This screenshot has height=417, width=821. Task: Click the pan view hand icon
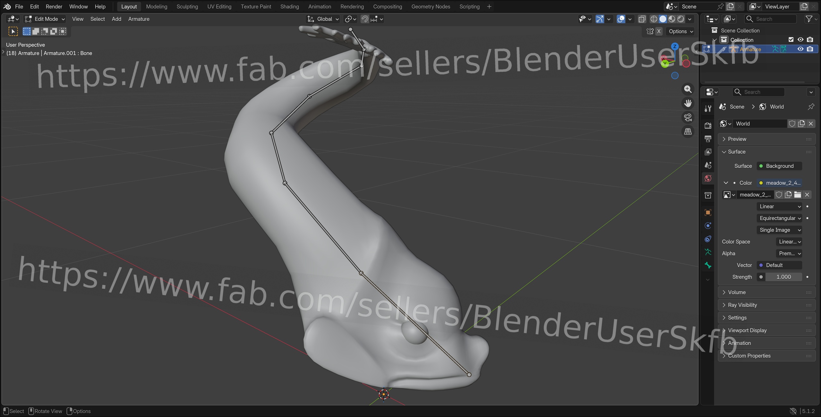coord(688,103)
